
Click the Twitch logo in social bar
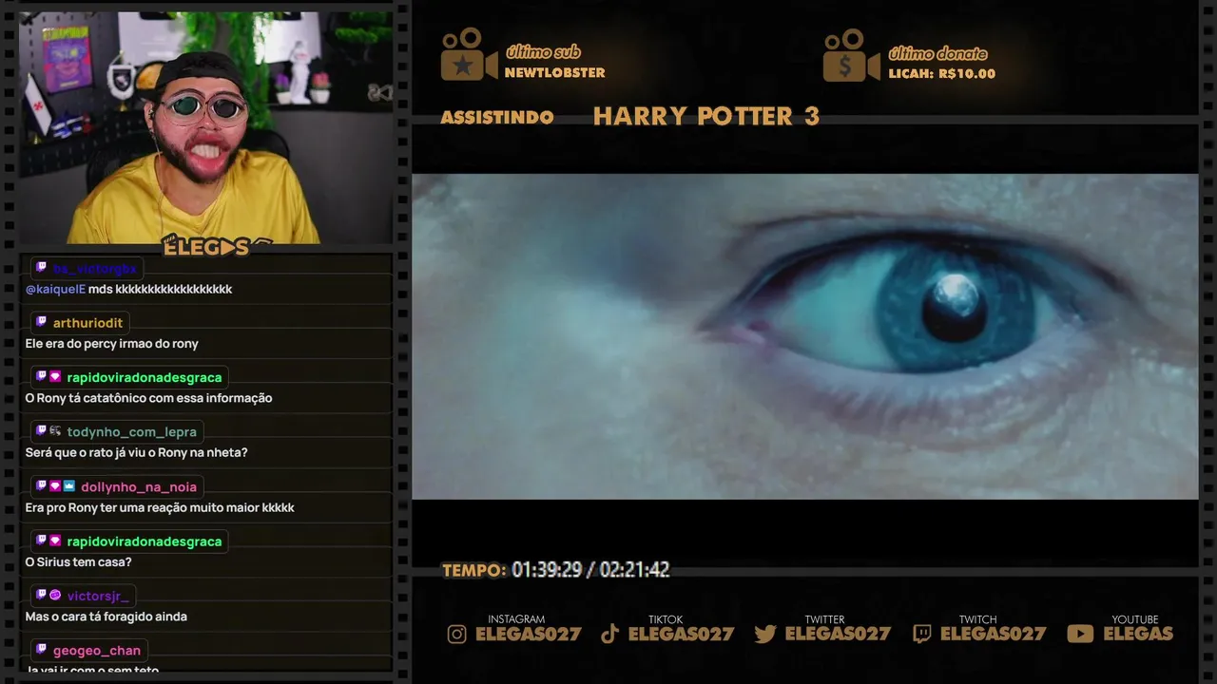coord(921,635)
